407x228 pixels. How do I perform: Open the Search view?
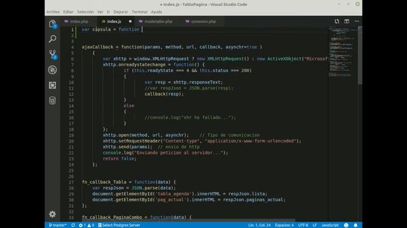[52, 39]
